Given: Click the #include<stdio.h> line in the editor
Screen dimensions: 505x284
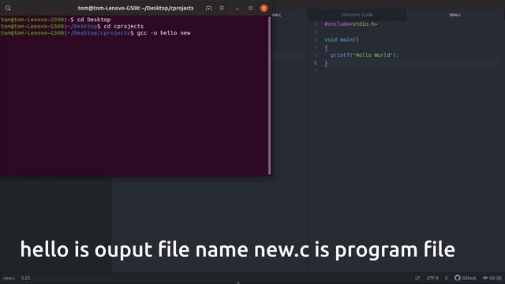Looking at the screenshot, I should pos(350,24).
